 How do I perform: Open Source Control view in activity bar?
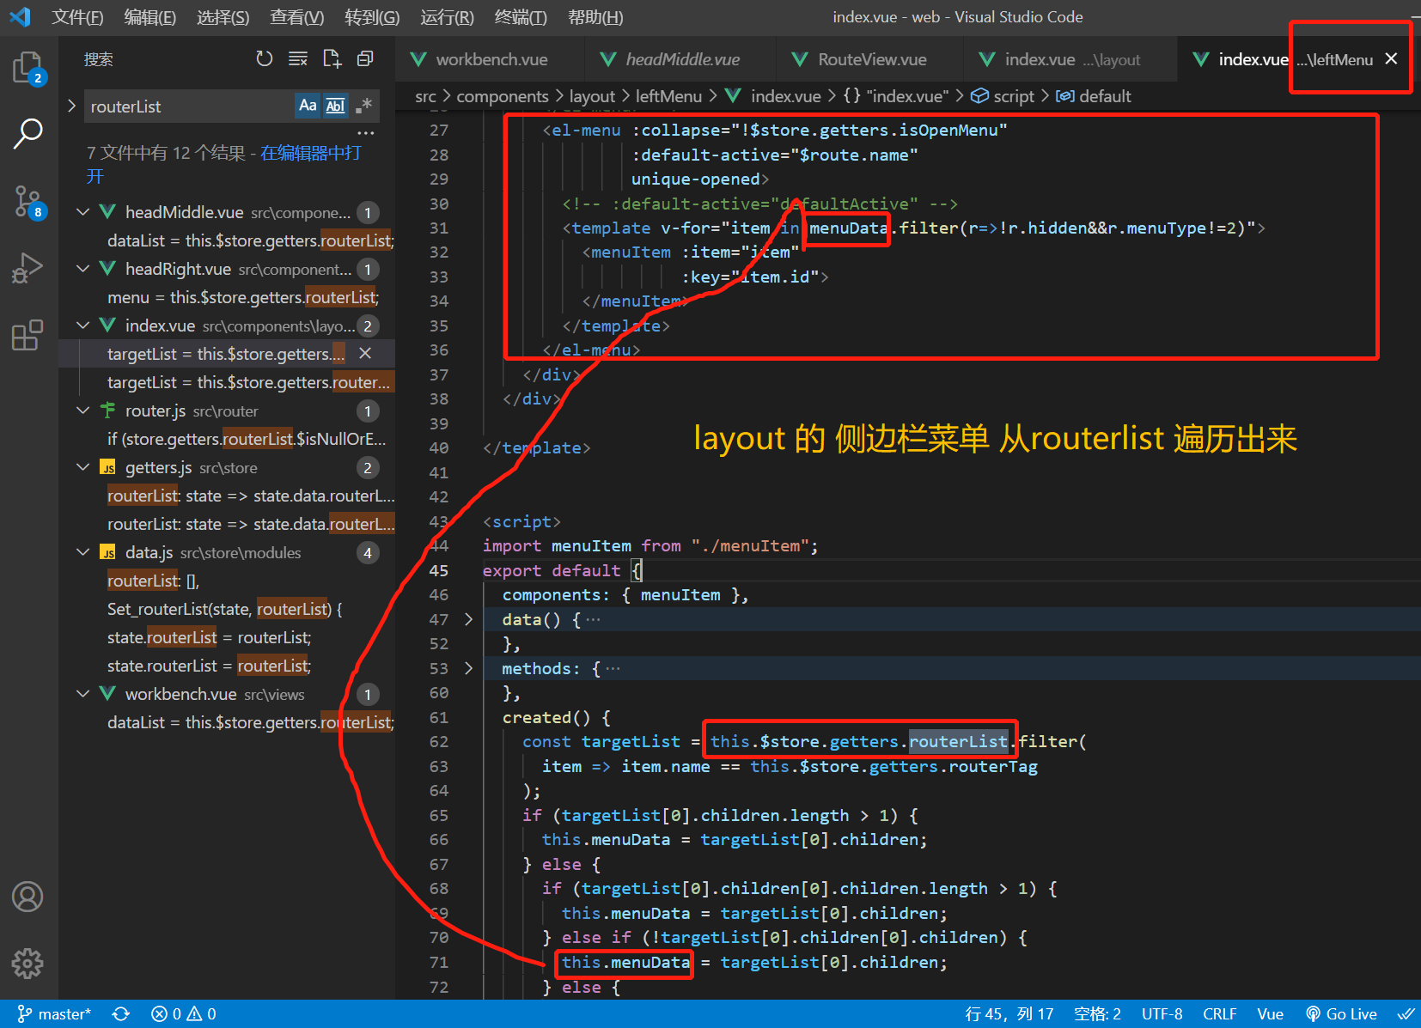[x=27, y=202]
